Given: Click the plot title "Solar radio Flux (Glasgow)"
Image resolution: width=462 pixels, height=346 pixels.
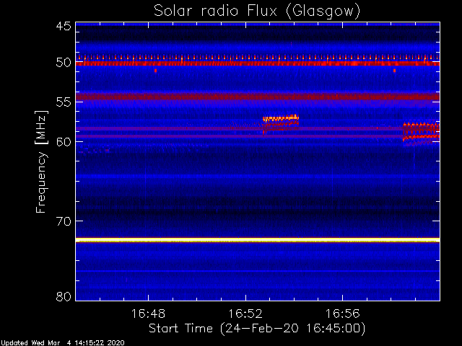Looking at the screenshot, I should click(x=257, y=12).
